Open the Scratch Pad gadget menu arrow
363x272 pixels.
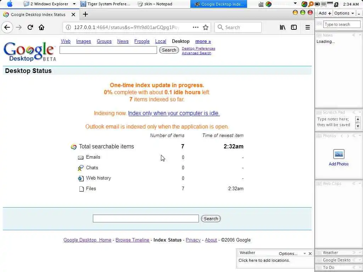pyautogui.click(x=360, y=112)
